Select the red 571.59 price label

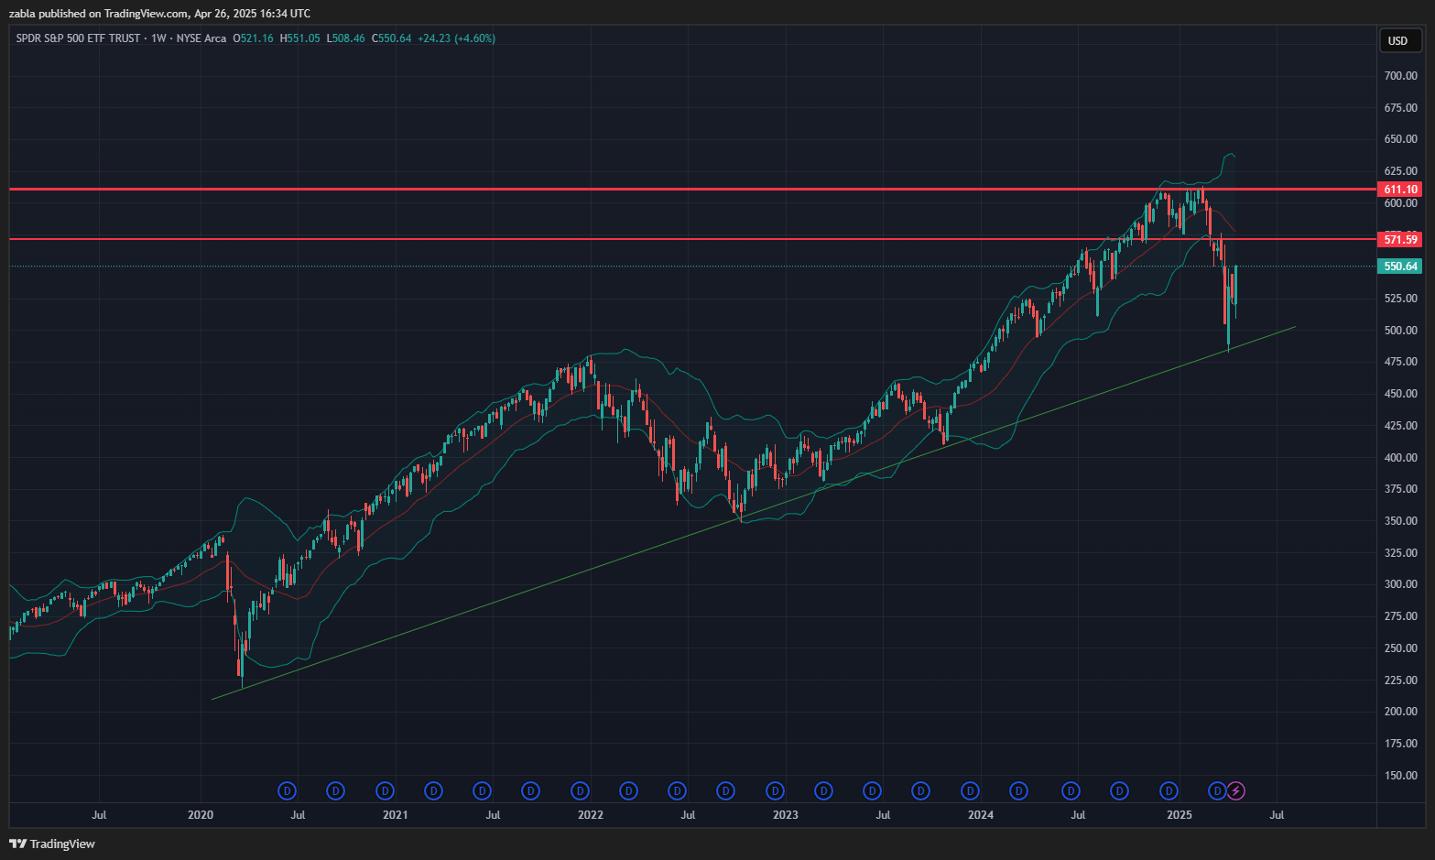coord(1400,239)
